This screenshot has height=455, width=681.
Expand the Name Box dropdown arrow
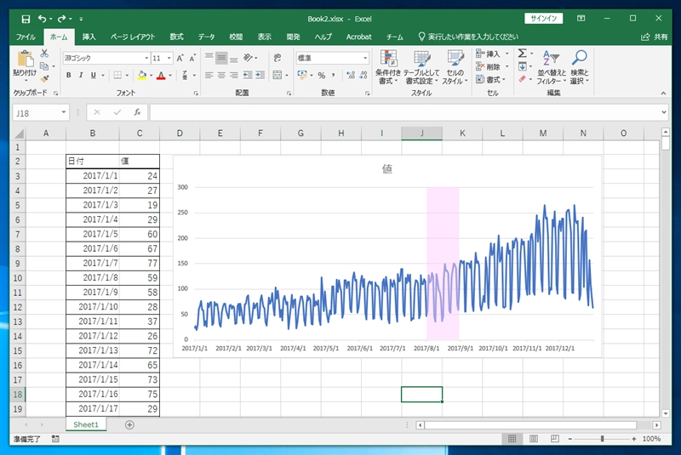click(64, 112)
